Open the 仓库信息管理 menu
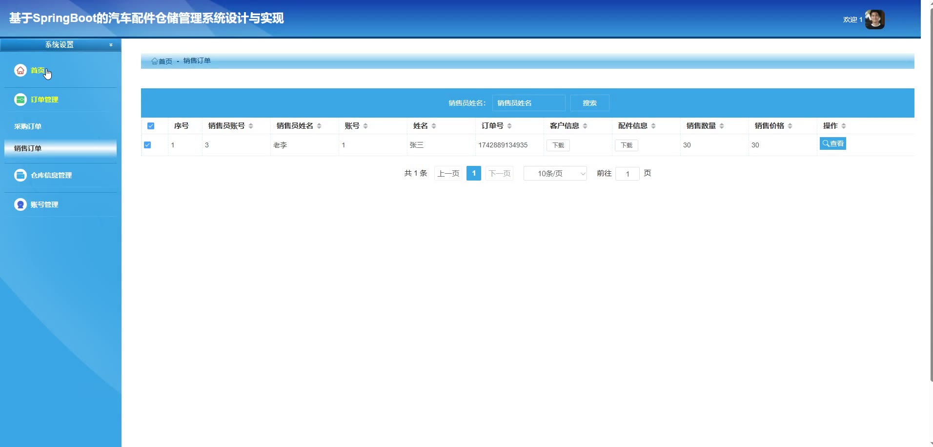Screen dimensions: 933x447 51,175
